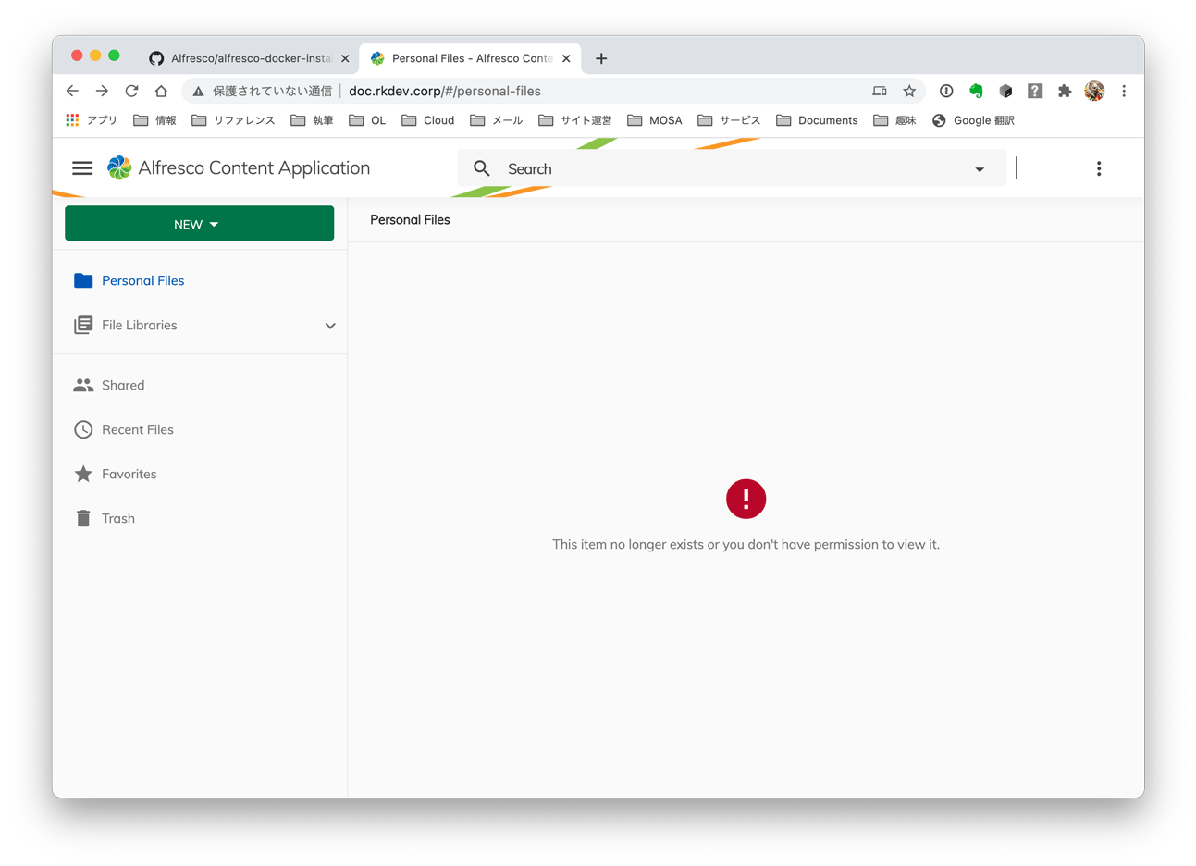Toggle the hamburger sidebar menu
The image size is (1196, 866).
[x=82, y=168]
